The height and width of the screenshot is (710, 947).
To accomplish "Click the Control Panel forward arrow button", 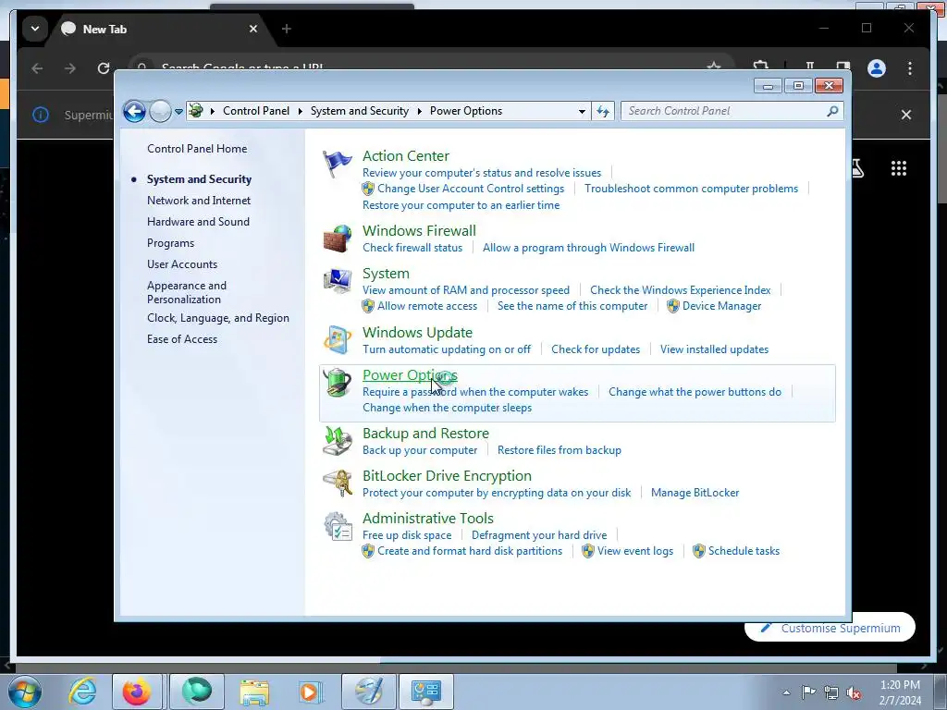I will pyautogui.click(x=160, y=111).
